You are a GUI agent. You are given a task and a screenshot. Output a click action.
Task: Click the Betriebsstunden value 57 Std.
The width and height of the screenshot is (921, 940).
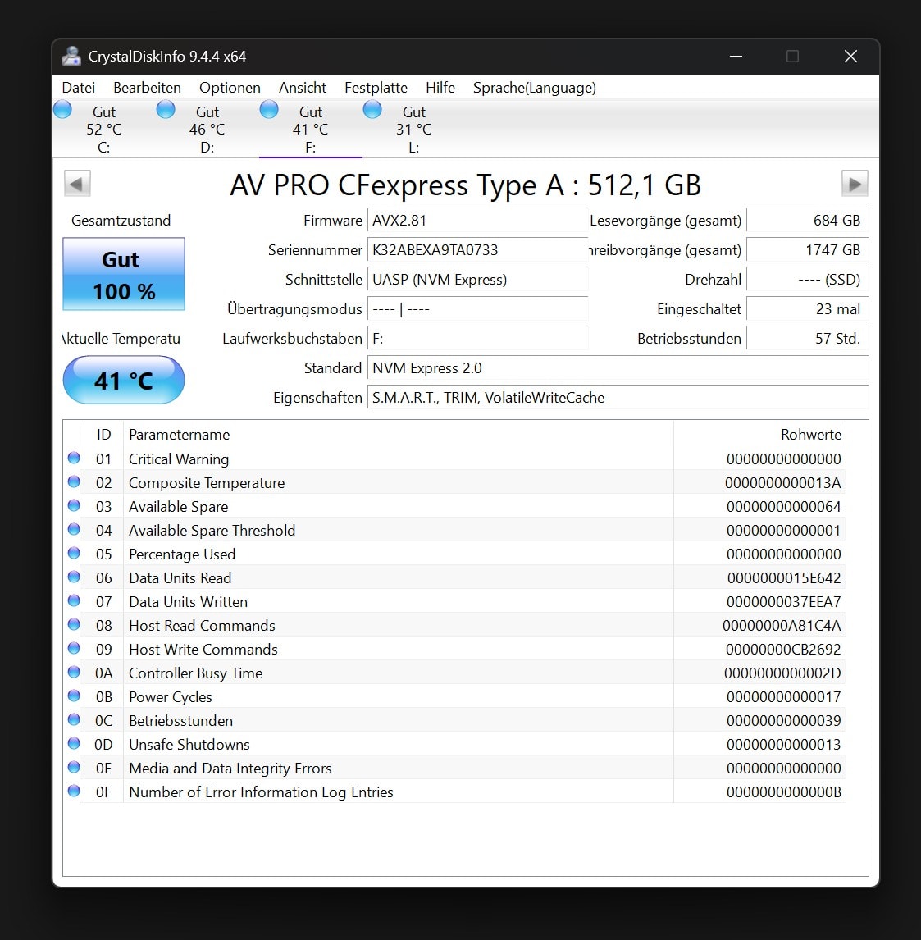click(x=807, y=339)
